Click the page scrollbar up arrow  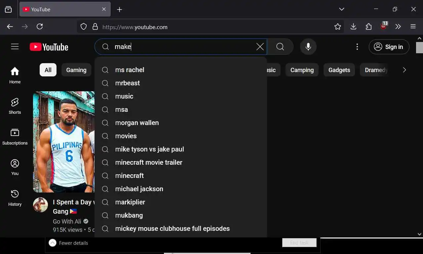pyautogui.click(x=419, y=38)
